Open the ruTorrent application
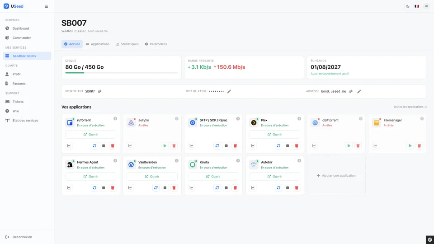This screenshot has width=434, height=244. pyautogui.click(x=90, y=135)
